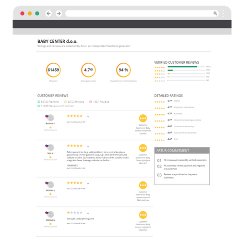240x240 pixels.
Task: Click the orange chat bubble icon beside Mija N. review
Action: 143,148
